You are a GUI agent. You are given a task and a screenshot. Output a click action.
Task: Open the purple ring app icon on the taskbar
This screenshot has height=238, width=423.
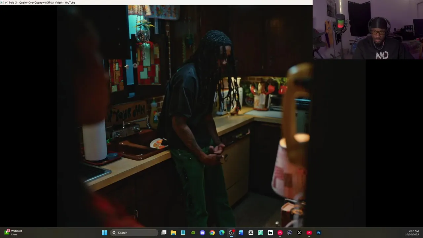tap(290, 233)
